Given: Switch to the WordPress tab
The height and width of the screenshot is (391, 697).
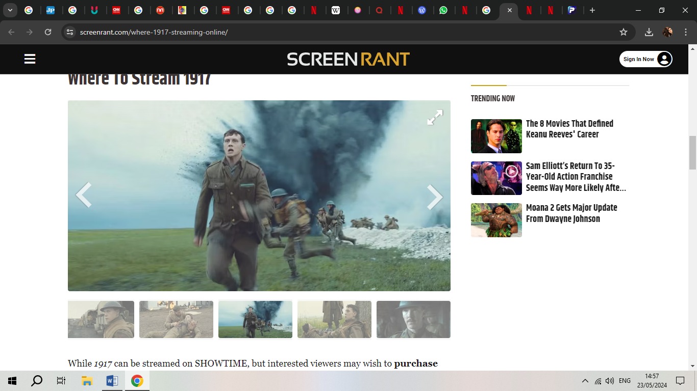Looking at the screenshot, I should coord(422,10).
